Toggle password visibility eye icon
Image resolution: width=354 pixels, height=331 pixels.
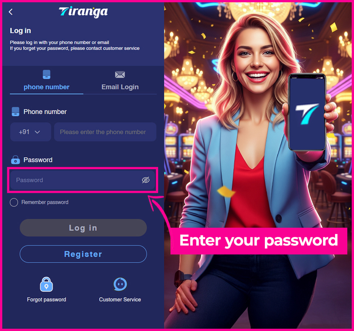145,180
